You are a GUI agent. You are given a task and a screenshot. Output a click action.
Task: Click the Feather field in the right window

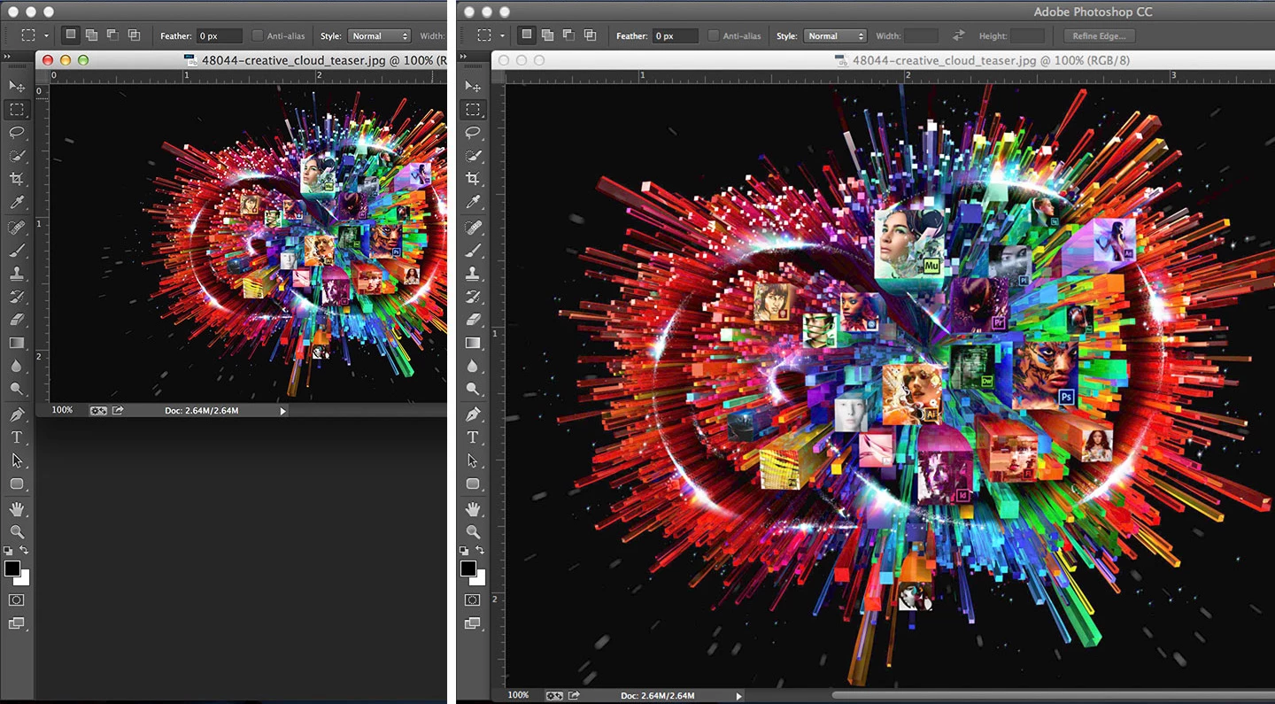pos(676,35)
